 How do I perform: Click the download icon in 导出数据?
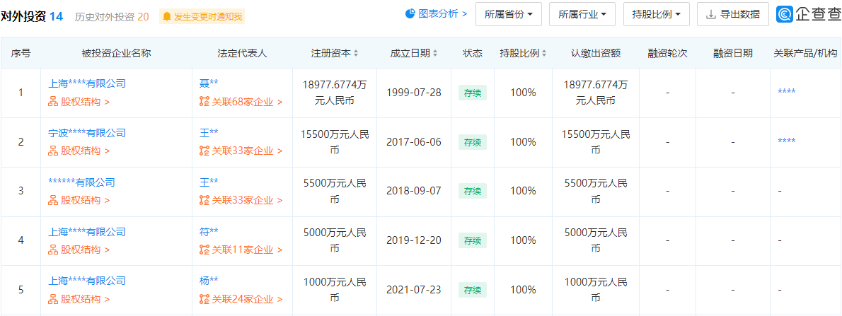pyautogui.click(x=710, y=14)
